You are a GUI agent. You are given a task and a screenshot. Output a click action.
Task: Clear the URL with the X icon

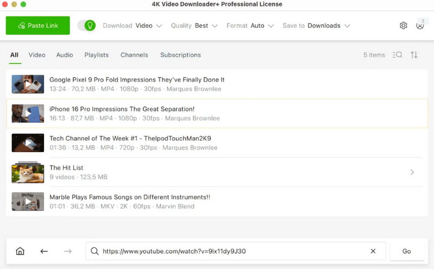tap(373, 251)
